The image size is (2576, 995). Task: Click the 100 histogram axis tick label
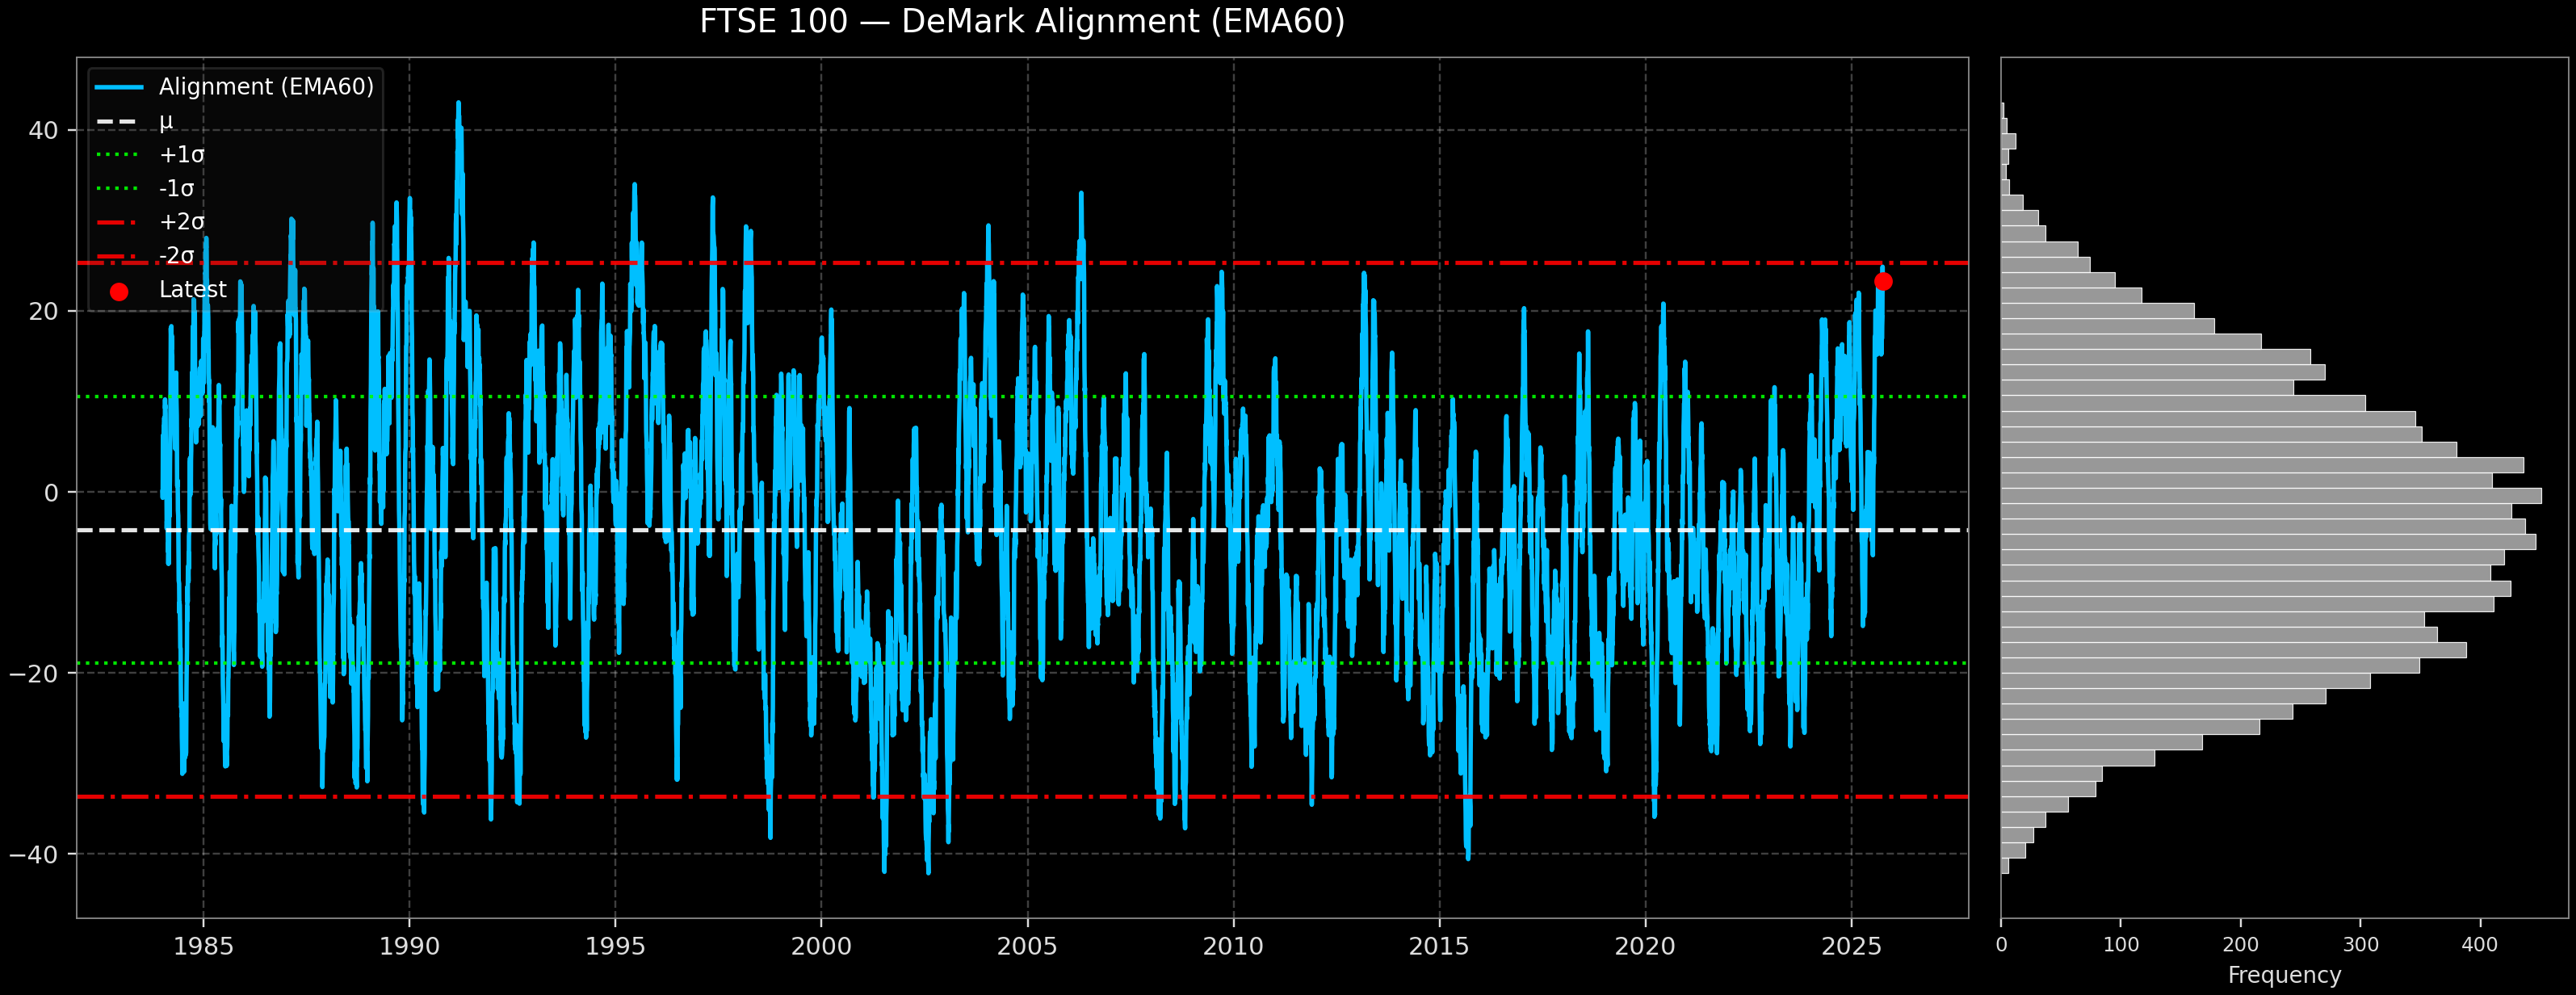click(x=2120, y=946)
